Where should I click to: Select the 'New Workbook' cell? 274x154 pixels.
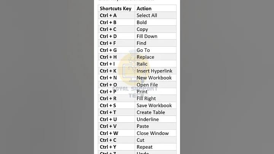[156, 78]
